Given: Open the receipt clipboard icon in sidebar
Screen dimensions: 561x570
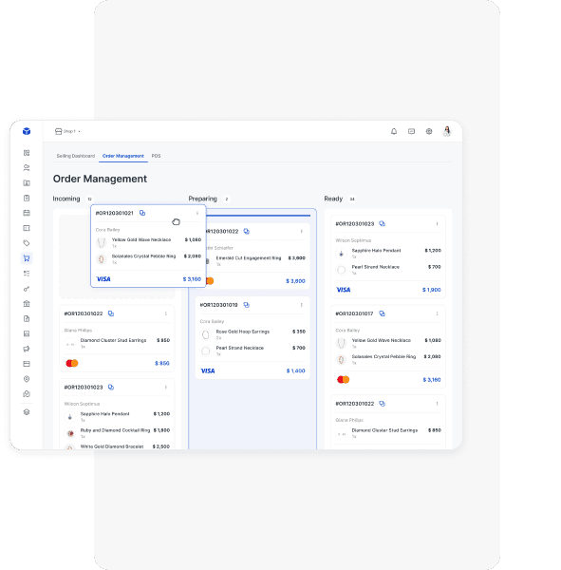Looking at the screenshot, I should (x=27, y=198).
